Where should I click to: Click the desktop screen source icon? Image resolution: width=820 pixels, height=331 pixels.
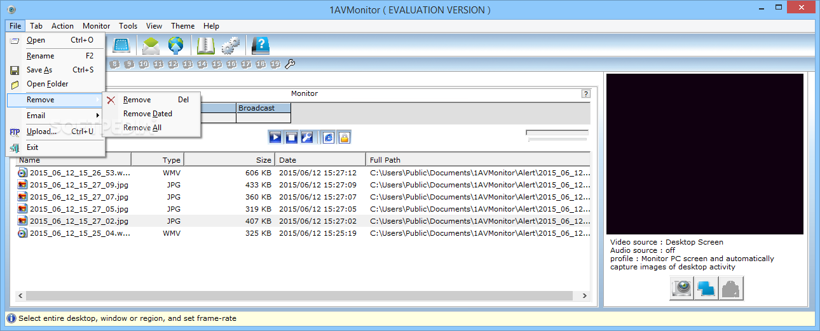[706, 288]
